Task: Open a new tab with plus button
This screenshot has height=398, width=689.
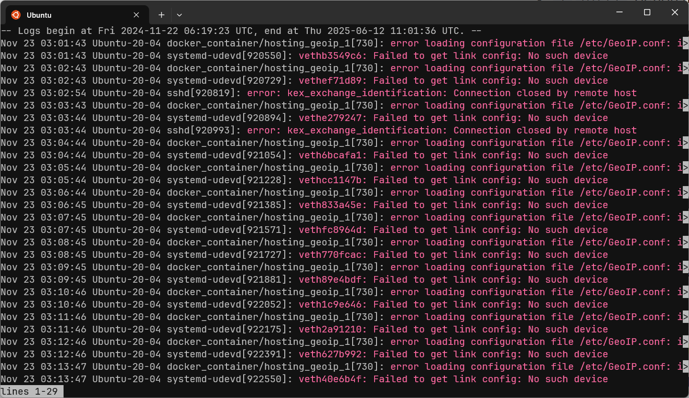Action: point(161,15)
